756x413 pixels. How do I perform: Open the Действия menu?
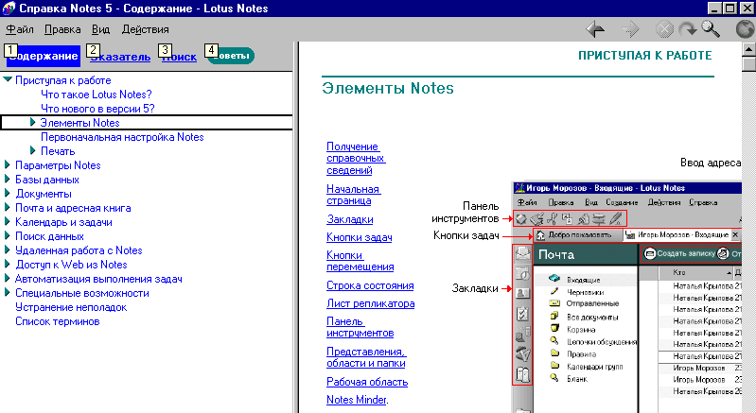tap(145, 29)
